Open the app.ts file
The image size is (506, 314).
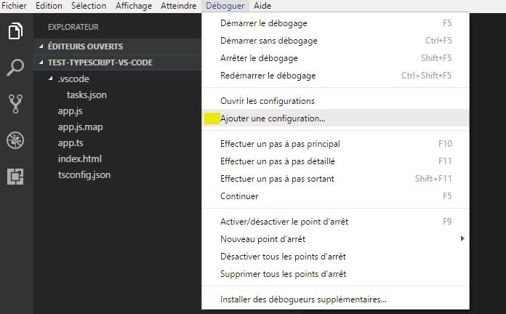pyautogui.click(x=71, y=143)
